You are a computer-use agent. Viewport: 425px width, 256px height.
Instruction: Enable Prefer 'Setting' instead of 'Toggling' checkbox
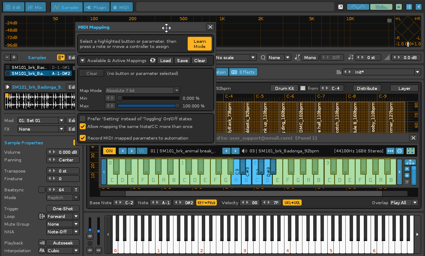83,119
